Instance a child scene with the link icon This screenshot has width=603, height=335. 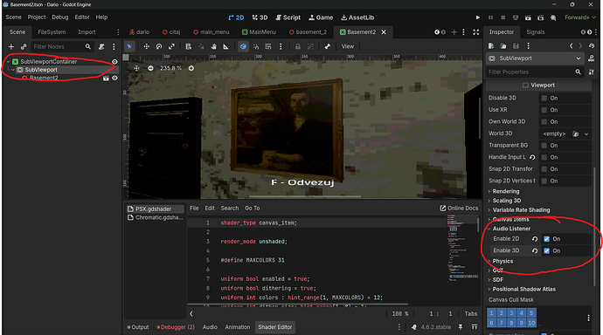click(x=24, y=47)
